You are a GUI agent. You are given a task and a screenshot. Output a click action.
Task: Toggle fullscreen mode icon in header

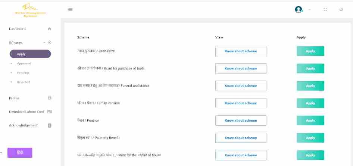click(325, 9)
